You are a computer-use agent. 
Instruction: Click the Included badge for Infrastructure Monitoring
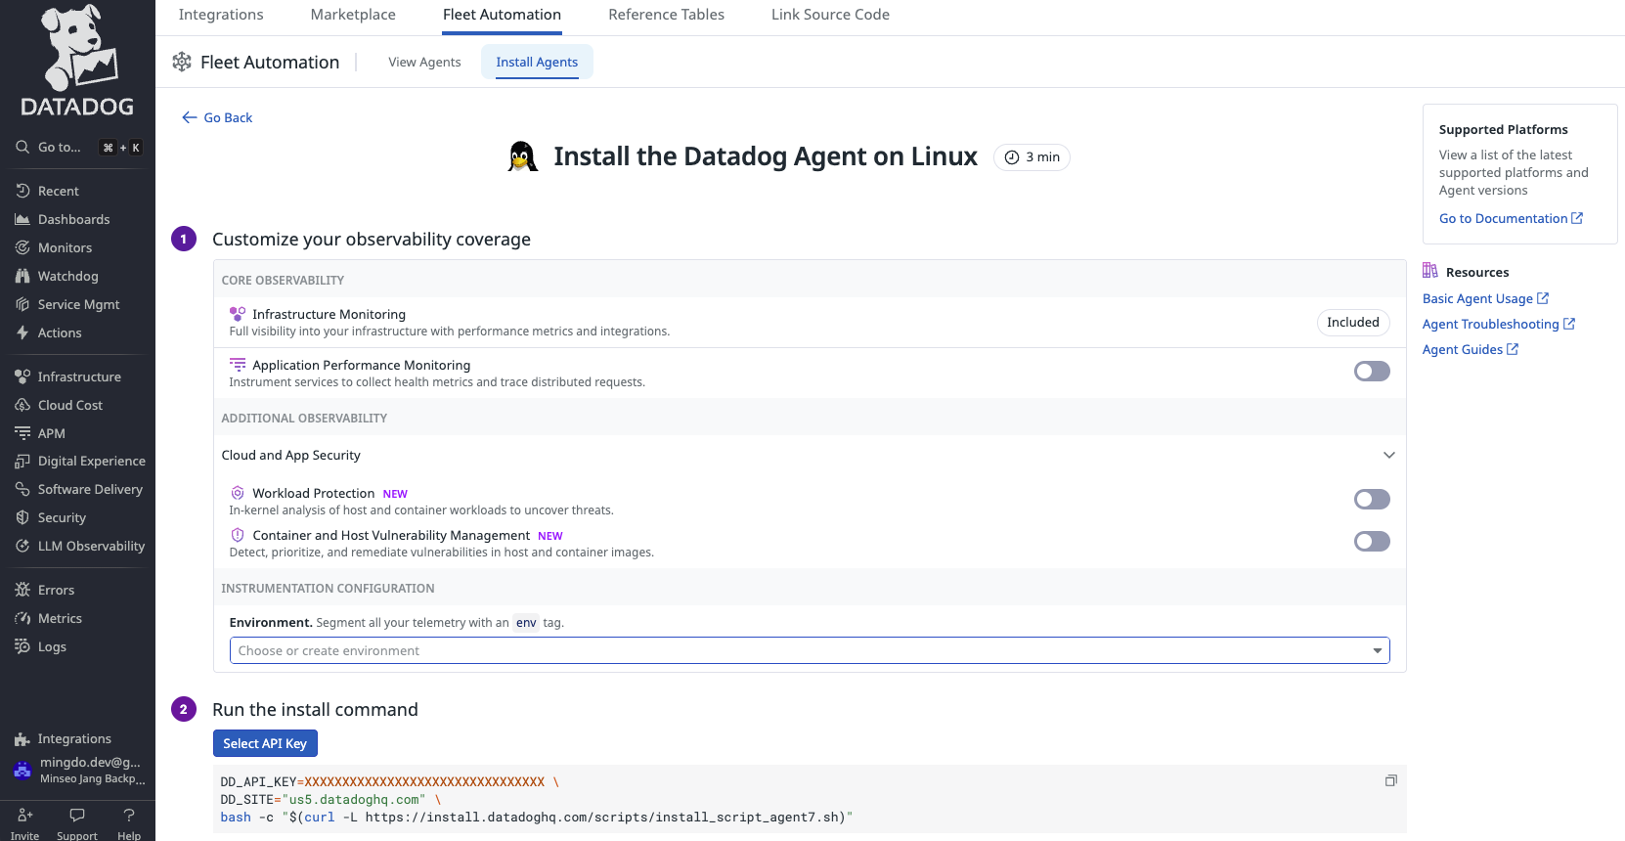click(1353, 322)
